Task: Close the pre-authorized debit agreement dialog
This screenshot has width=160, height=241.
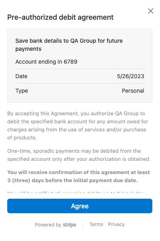Action: click(x=151, y=11)
